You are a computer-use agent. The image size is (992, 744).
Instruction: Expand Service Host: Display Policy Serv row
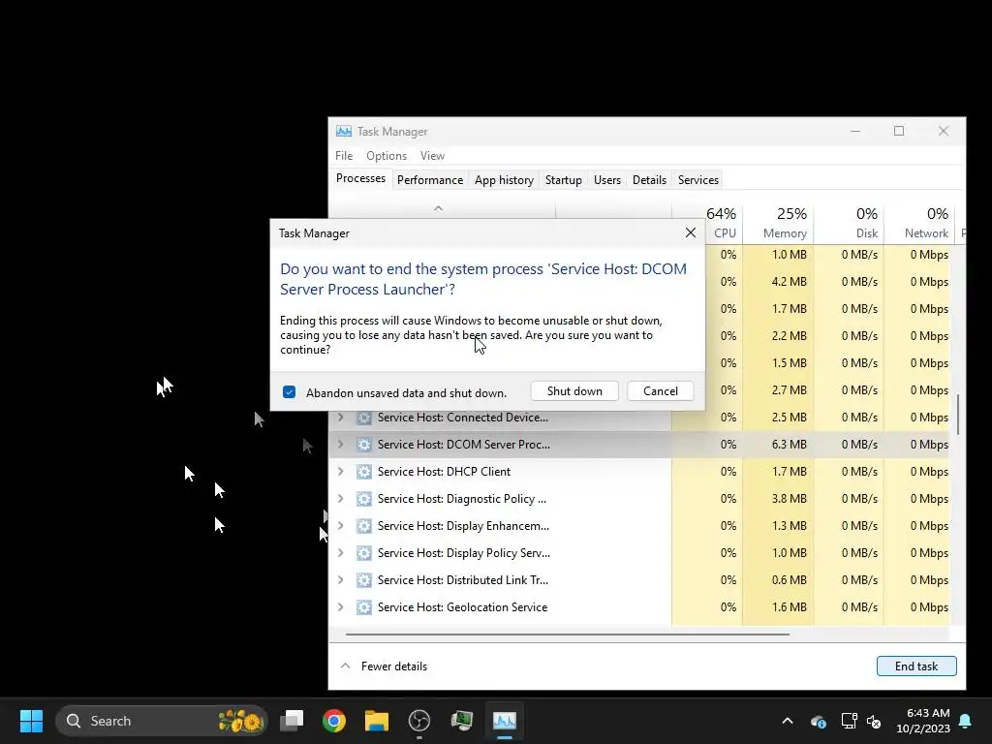(x=340, y=553)
